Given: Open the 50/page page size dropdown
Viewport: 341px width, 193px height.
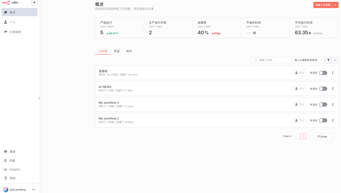Looking at the screenshot, I should click(x=324, y=136).
